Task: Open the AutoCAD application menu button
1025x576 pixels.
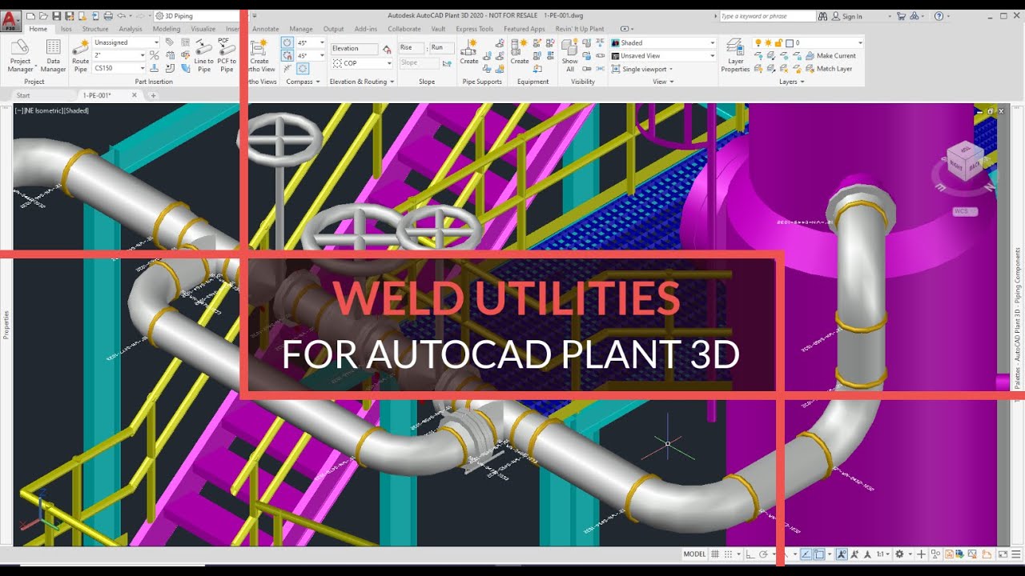Action: (x=11, y=19)
